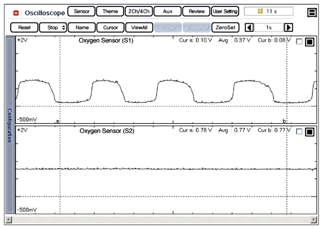Click the ZeroSet button

(x=225, y=28)
